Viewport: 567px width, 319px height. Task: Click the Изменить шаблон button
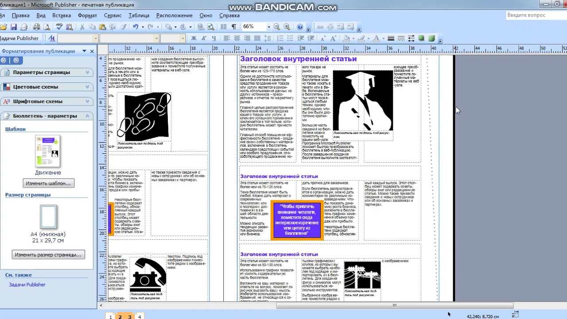tap(48, 183)
